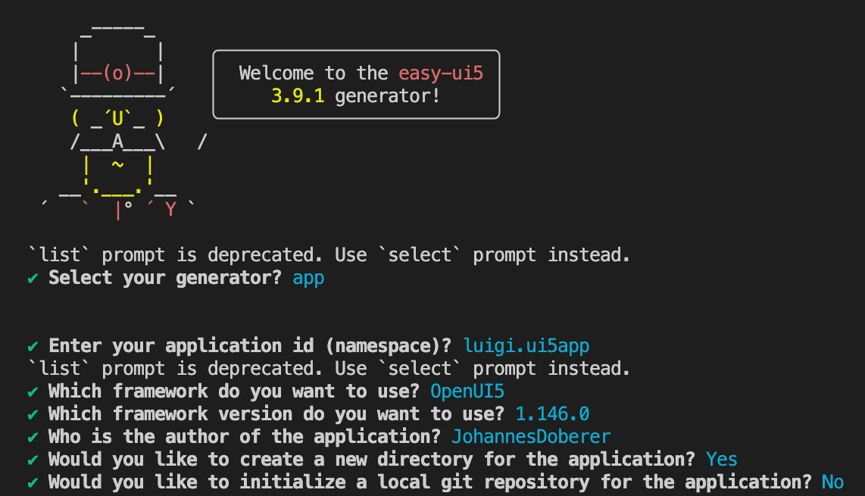This screenshot has width=865, height=496.
Task: Click the yellow '( _´U`_ )' face in ASCII art
Action: 117,119
